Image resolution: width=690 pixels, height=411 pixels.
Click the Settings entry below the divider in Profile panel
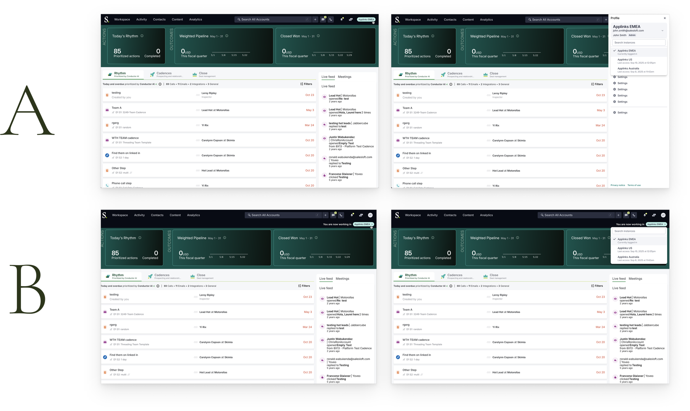coord(620,112)
